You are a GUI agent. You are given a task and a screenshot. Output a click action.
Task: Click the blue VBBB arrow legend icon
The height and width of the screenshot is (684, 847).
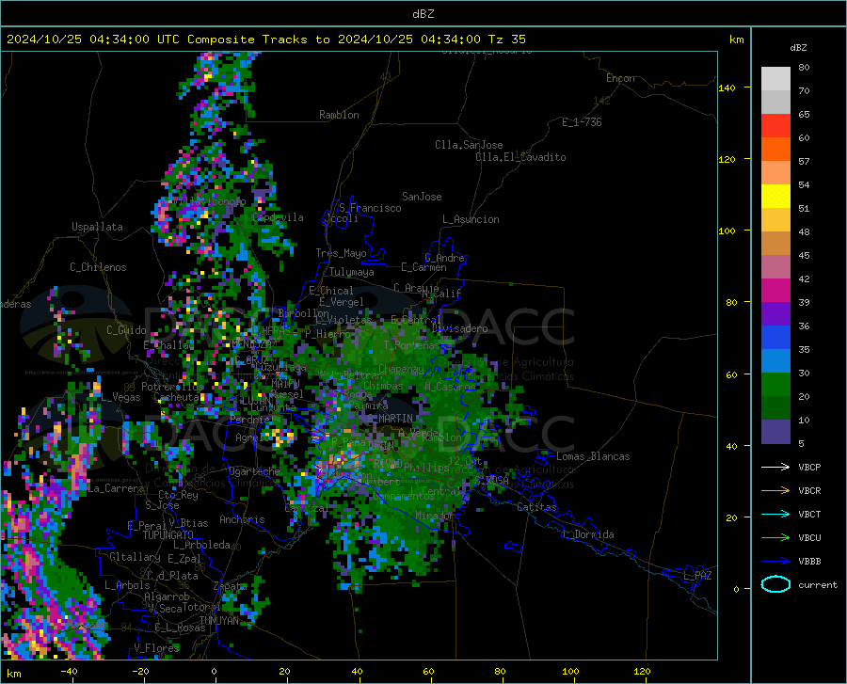[775, 562]
